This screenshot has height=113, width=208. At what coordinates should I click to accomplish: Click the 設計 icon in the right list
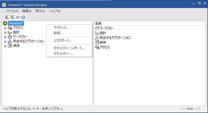point(97,33)
